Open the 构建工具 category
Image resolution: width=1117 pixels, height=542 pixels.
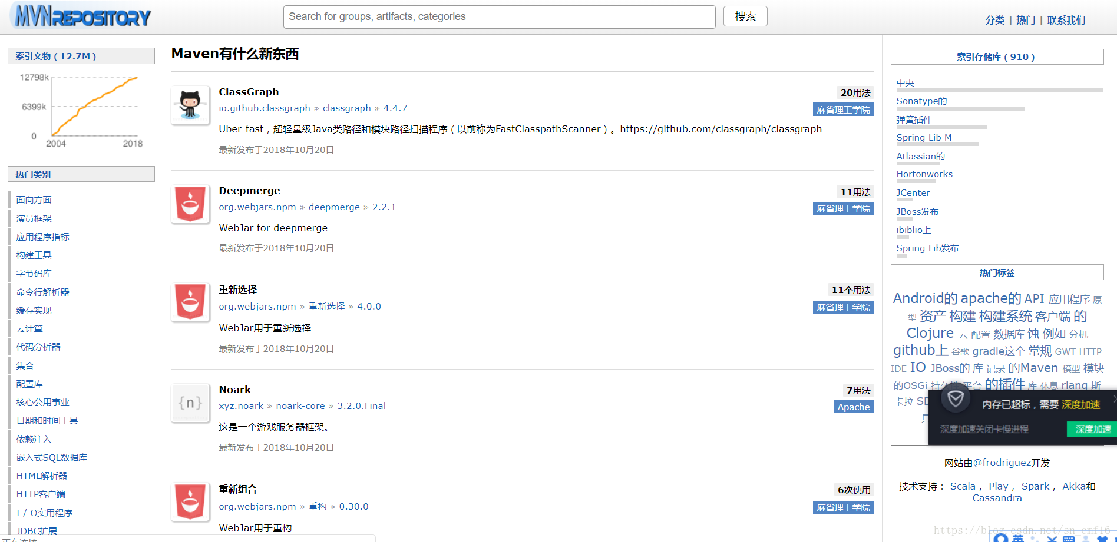(x=34, y=255)
